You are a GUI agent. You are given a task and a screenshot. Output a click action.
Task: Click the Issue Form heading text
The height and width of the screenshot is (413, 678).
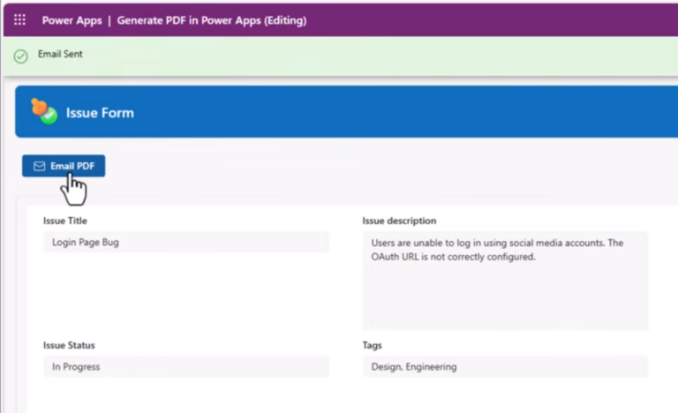point(100,113)
